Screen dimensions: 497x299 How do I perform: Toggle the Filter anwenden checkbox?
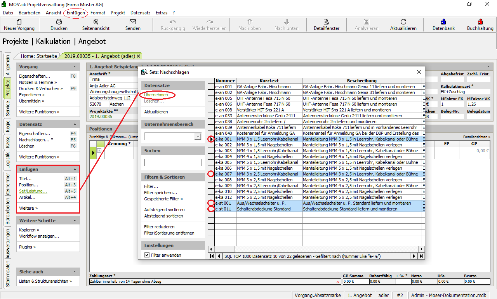(x=147, y=255)
